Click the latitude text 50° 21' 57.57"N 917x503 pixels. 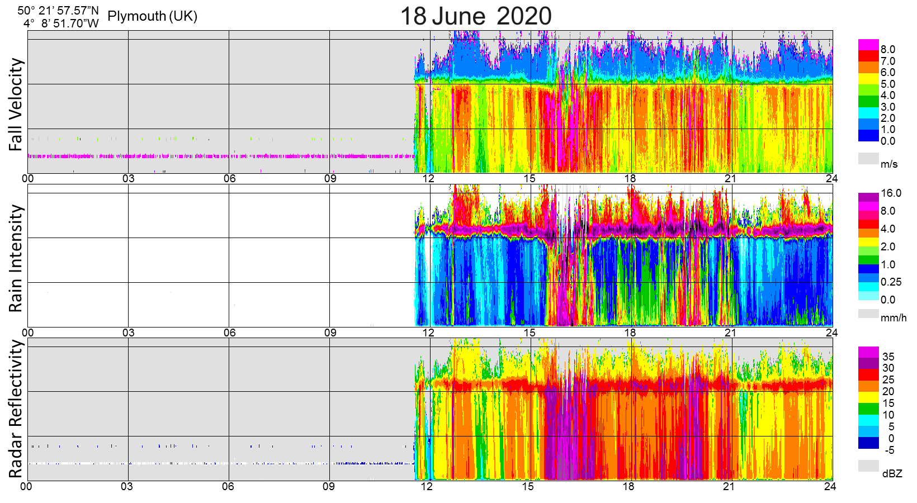tap(58, 11)
